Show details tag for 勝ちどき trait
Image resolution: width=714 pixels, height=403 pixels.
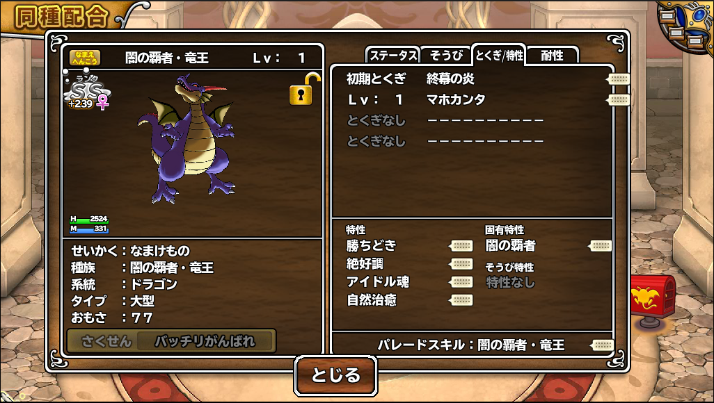tap(461, 246)
